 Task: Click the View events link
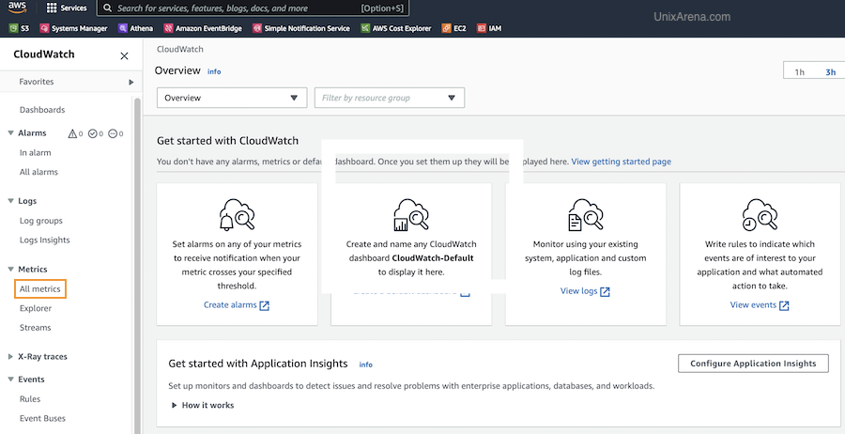(x=753, y=305)
